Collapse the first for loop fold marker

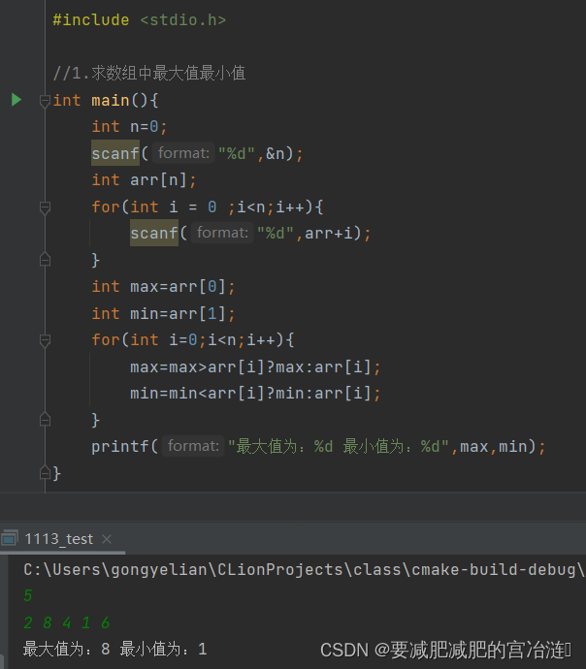pos(45,207)
